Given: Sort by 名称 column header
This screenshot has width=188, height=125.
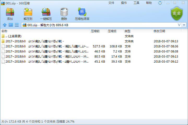Looking at the screenshot, I should [45, 31].
